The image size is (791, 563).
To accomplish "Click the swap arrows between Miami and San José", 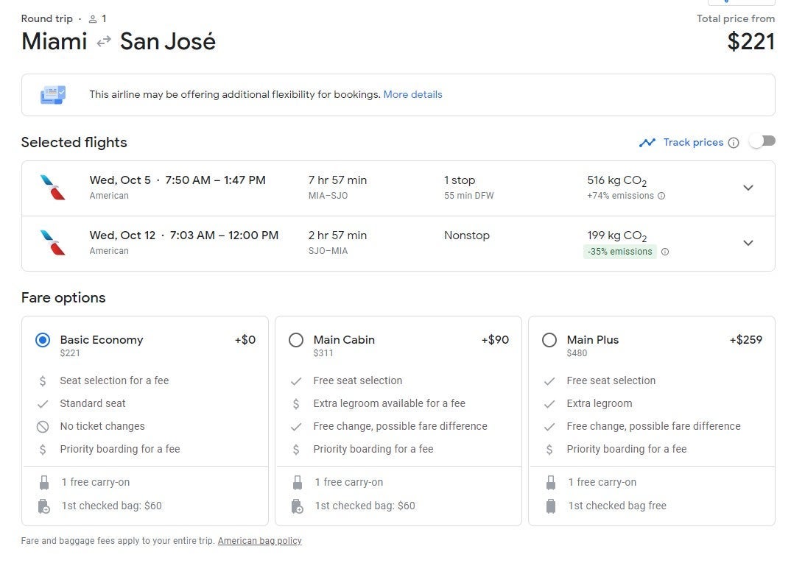I will 104,42.
